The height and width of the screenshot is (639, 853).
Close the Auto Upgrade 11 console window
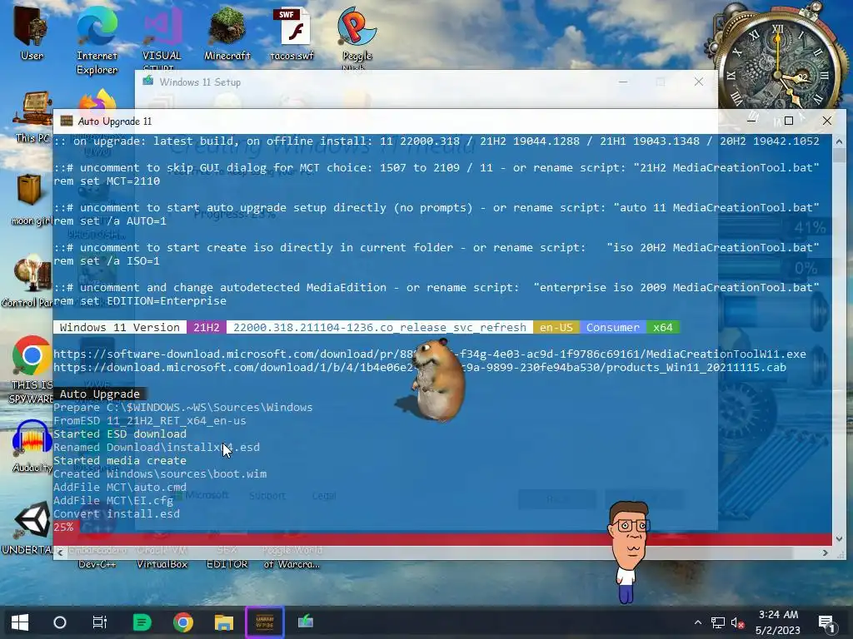tap(827, 121)
